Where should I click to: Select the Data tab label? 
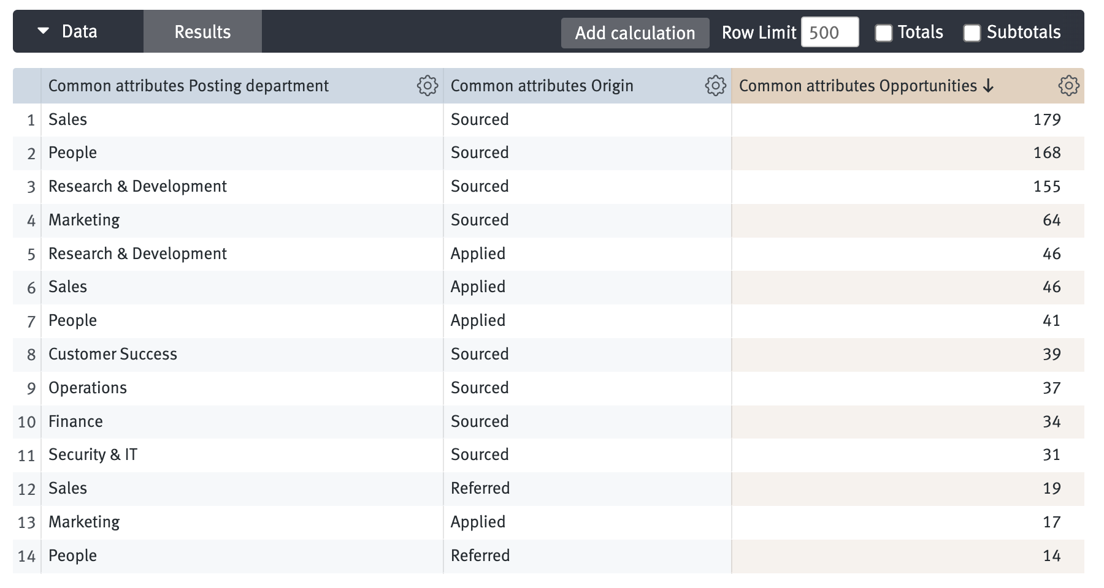[80, 31]
